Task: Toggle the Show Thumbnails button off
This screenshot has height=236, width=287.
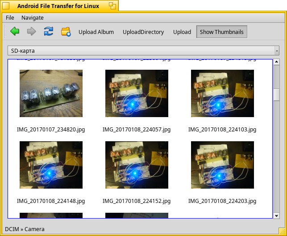Action: pyautogui.click(x=222, y=32)
